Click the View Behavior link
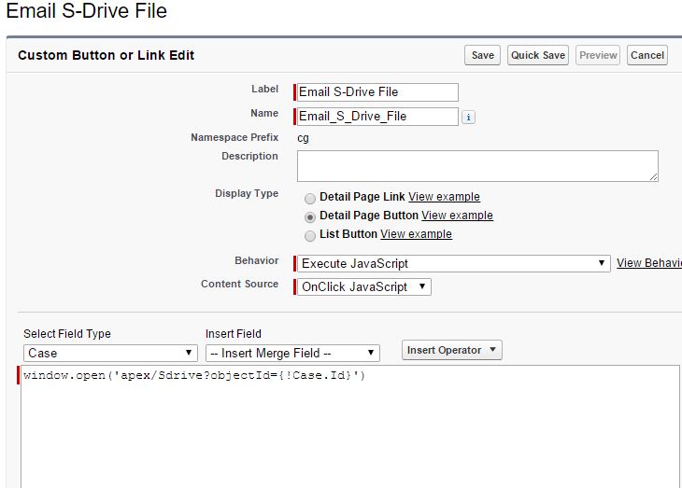 pyautogui.click(x=648, y=263)
